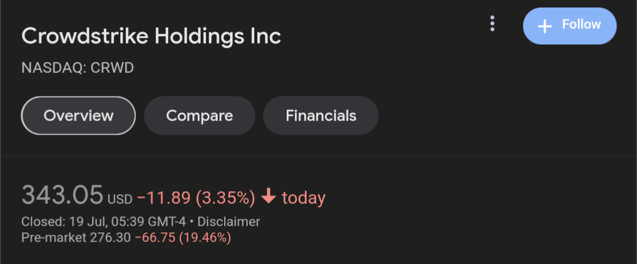
Task: Click the GMT-4 timezone text
Action: [168, 222]
